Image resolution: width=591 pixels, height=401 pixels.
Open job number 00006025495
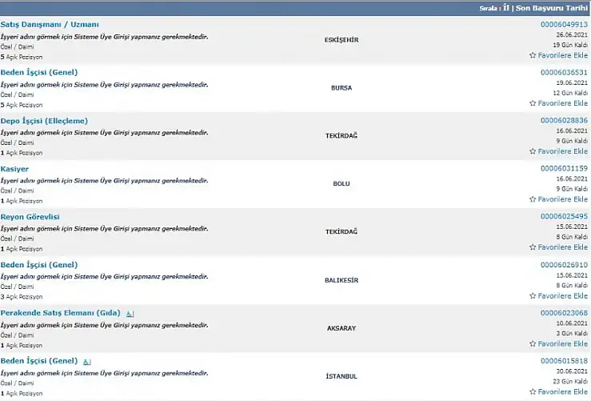tap(564, 216)
